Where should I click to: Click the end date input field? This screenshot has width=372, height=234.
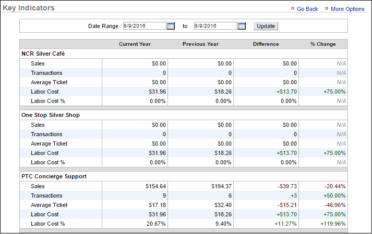point(215,26)
